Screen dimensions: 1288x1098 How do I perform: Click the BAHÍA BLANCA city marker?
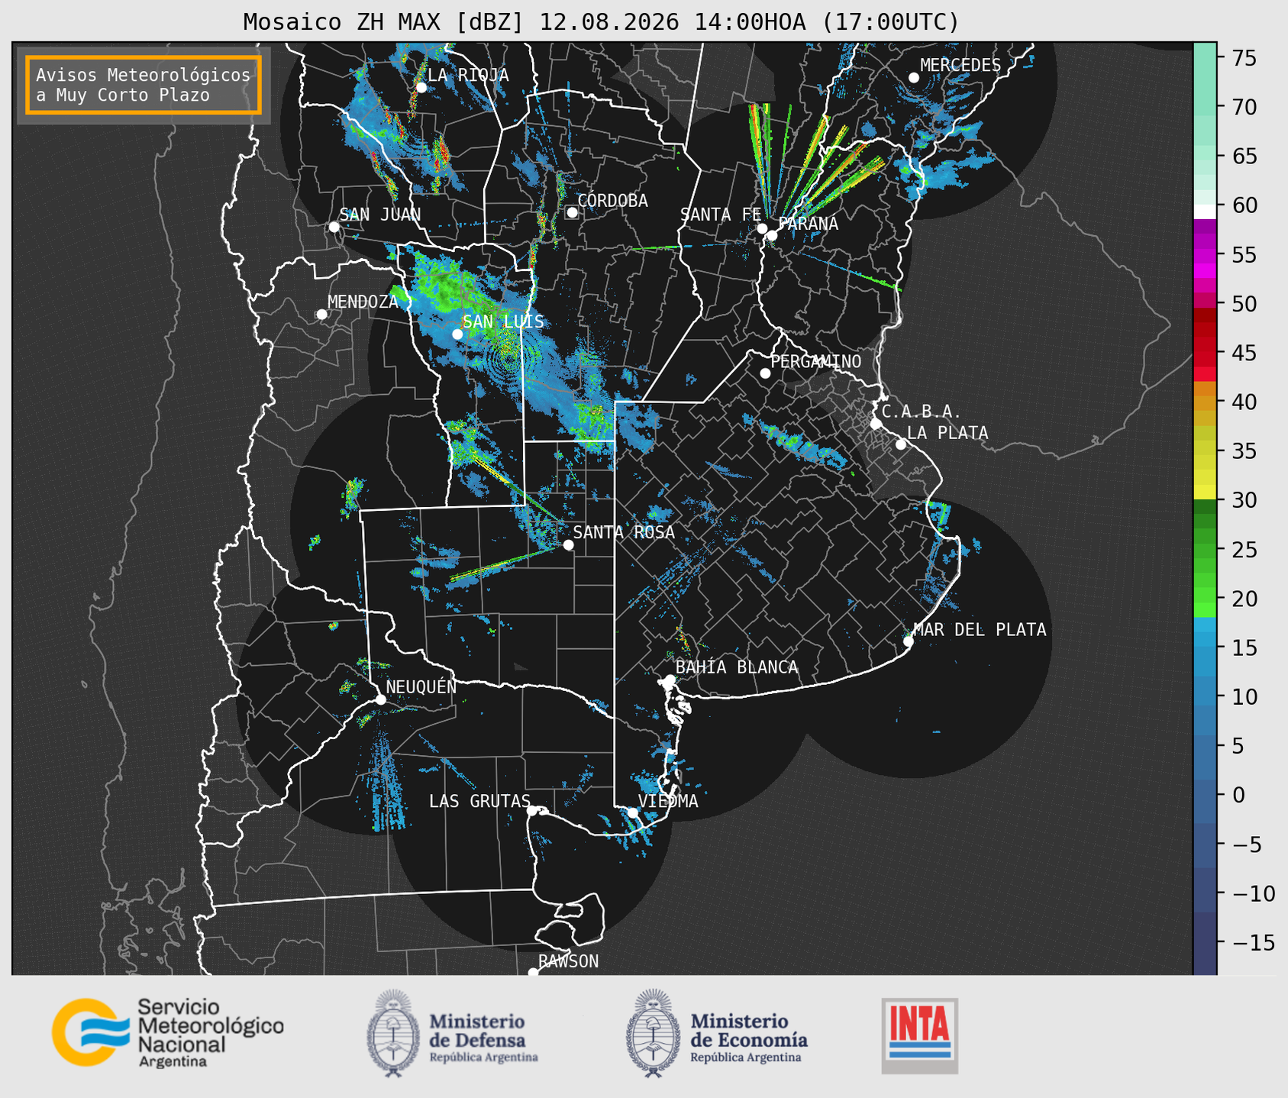coord(670,680)
